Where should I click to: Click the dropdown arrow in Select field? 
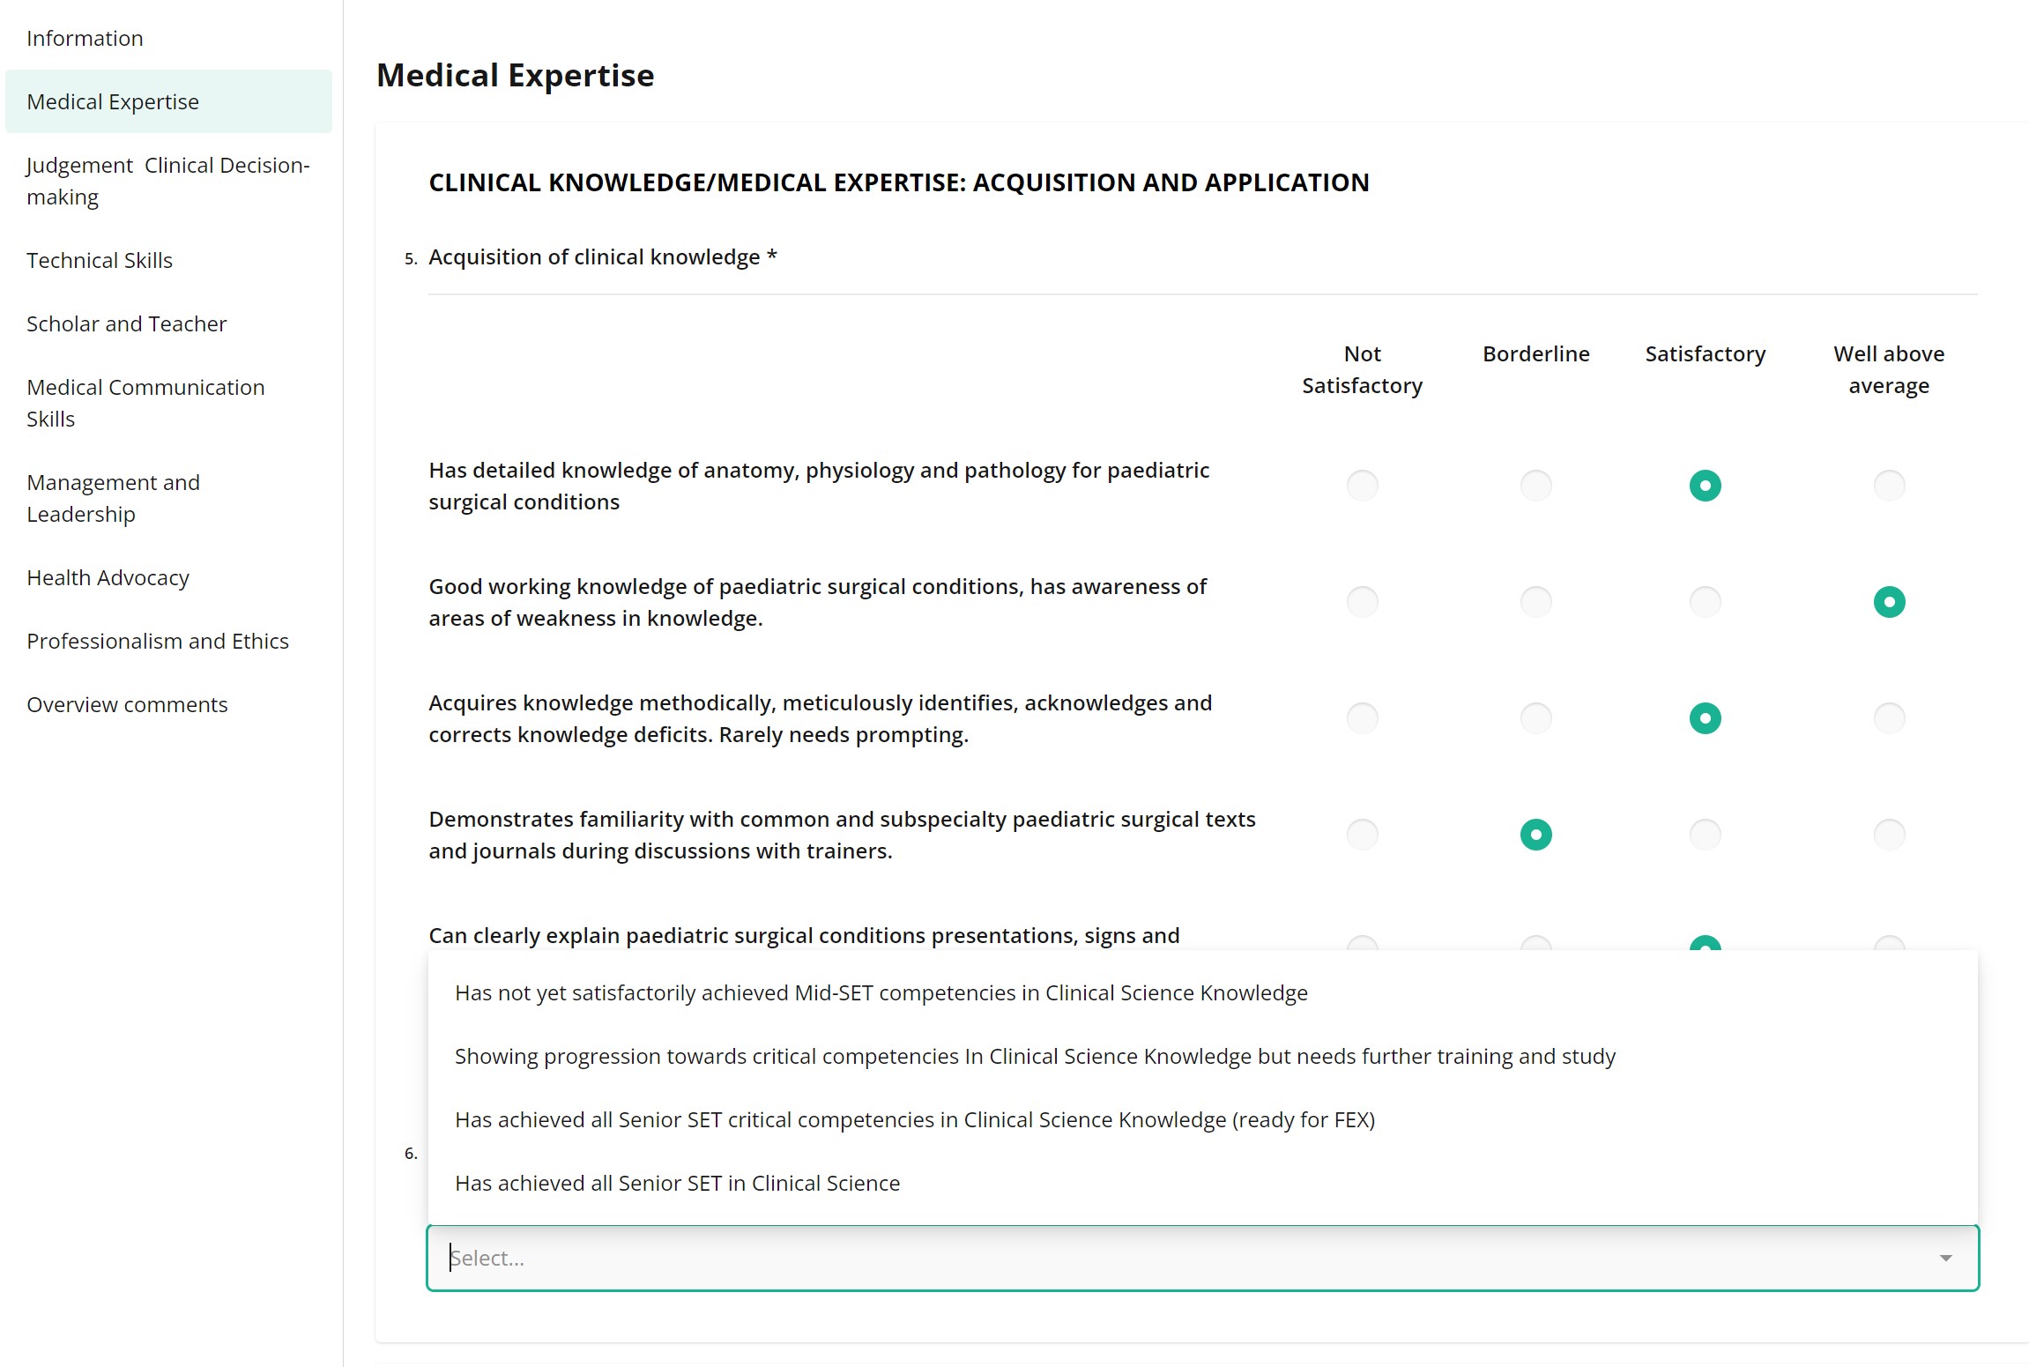coord(1945,1259)
